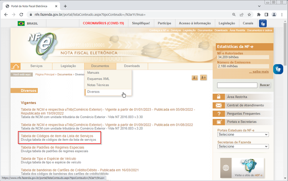Click Participe in government bar
The width and height of the screenshot is (288, 181).
165,23
